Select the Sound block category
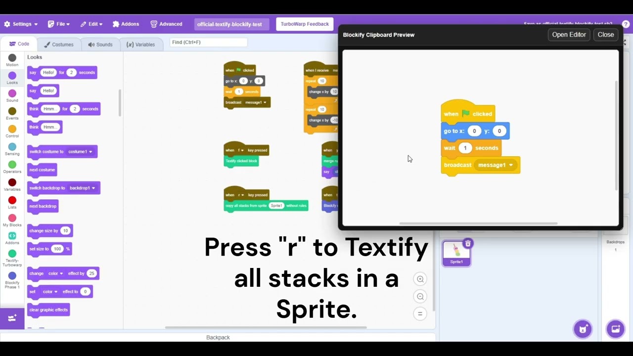Viewport: 633px width, 356px height. [x=12, y=96]
